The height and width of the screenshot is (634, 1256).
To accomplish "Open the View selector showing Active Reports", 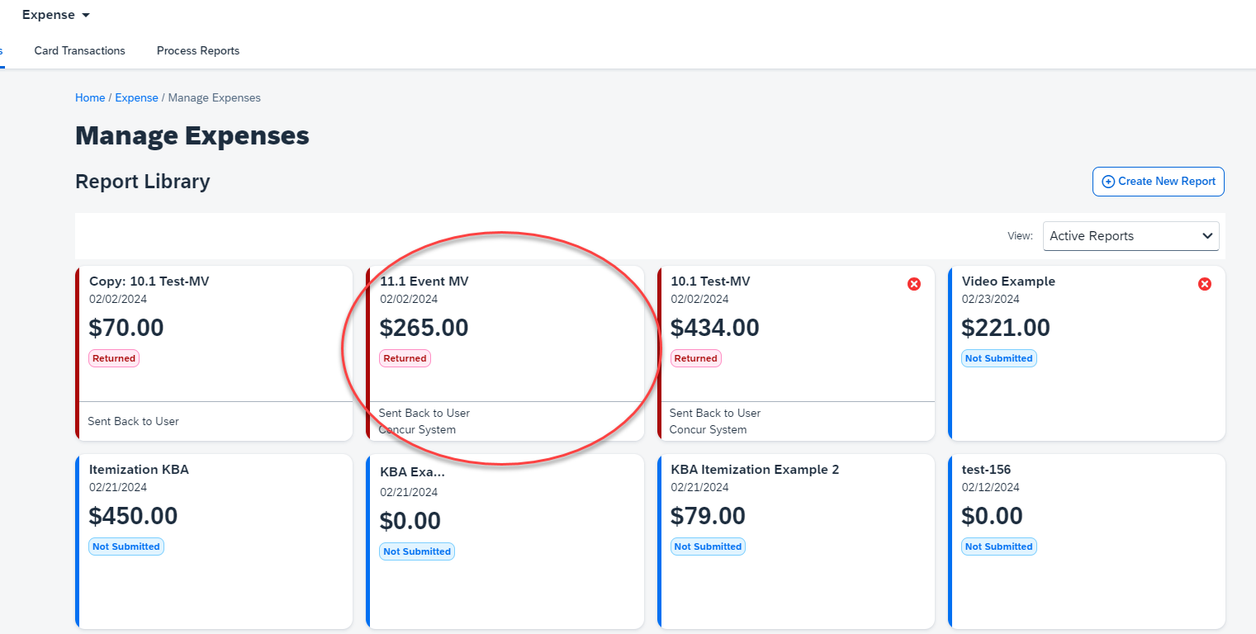I will 1130,235.
